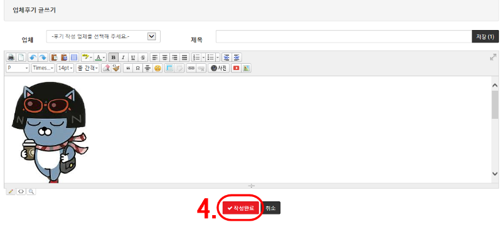Image resolution: width=502 pixels, height=227 pixels.
Task: Toggle bold formatting
Action: coord(114,58)
